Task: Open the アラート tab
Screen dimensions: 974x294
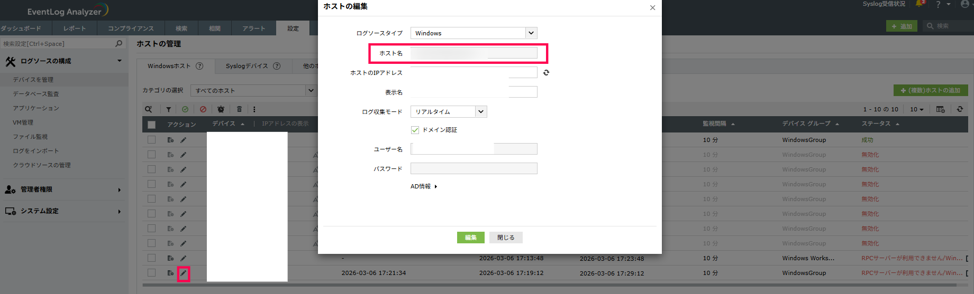Action: coord(254,29)
